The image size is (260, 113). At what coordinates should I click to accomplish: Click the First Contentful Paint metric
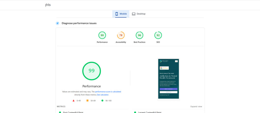click(x=73, y=112)
